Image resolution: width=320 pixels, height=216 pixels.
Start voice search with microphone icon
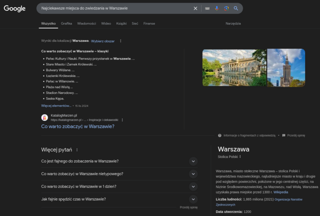pyautogui.click(x=217, y=9)
